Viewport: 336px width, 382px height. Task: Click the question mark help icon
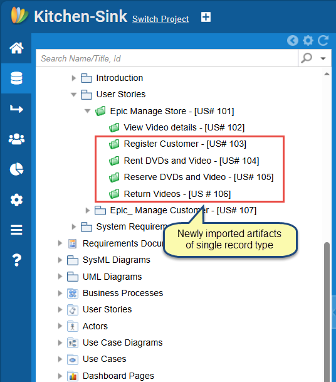(16, 260)
